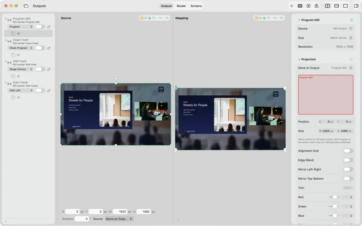Click the hand pan tool in Mapping toolbar
Image resolution: width=362 pixels, height=226 pixels.
point(264,18)
